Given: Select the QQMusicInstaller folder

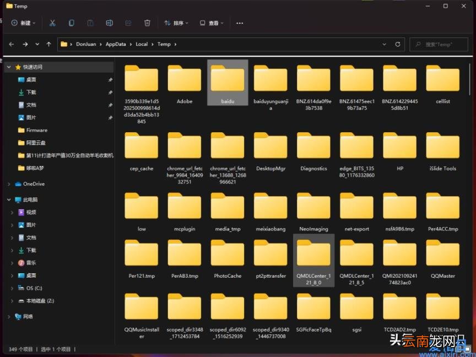Looking at the screenshot, I should (x=142, y=316).
